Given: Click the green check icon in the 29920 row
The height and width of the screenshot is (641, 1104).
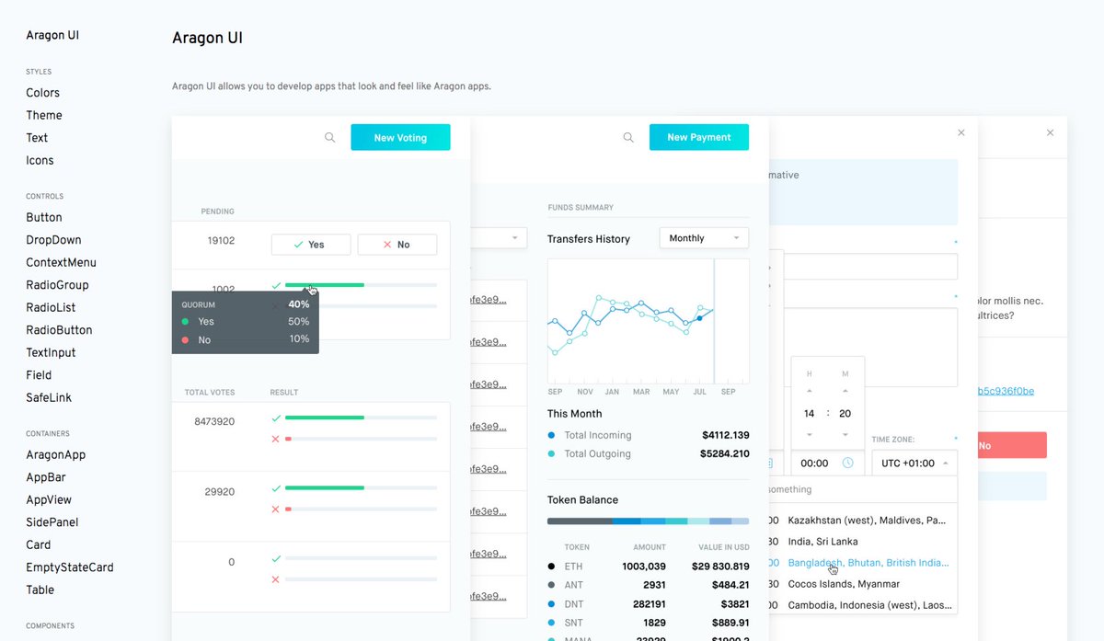Looking at the screenshot, I should tap(276, 487).
